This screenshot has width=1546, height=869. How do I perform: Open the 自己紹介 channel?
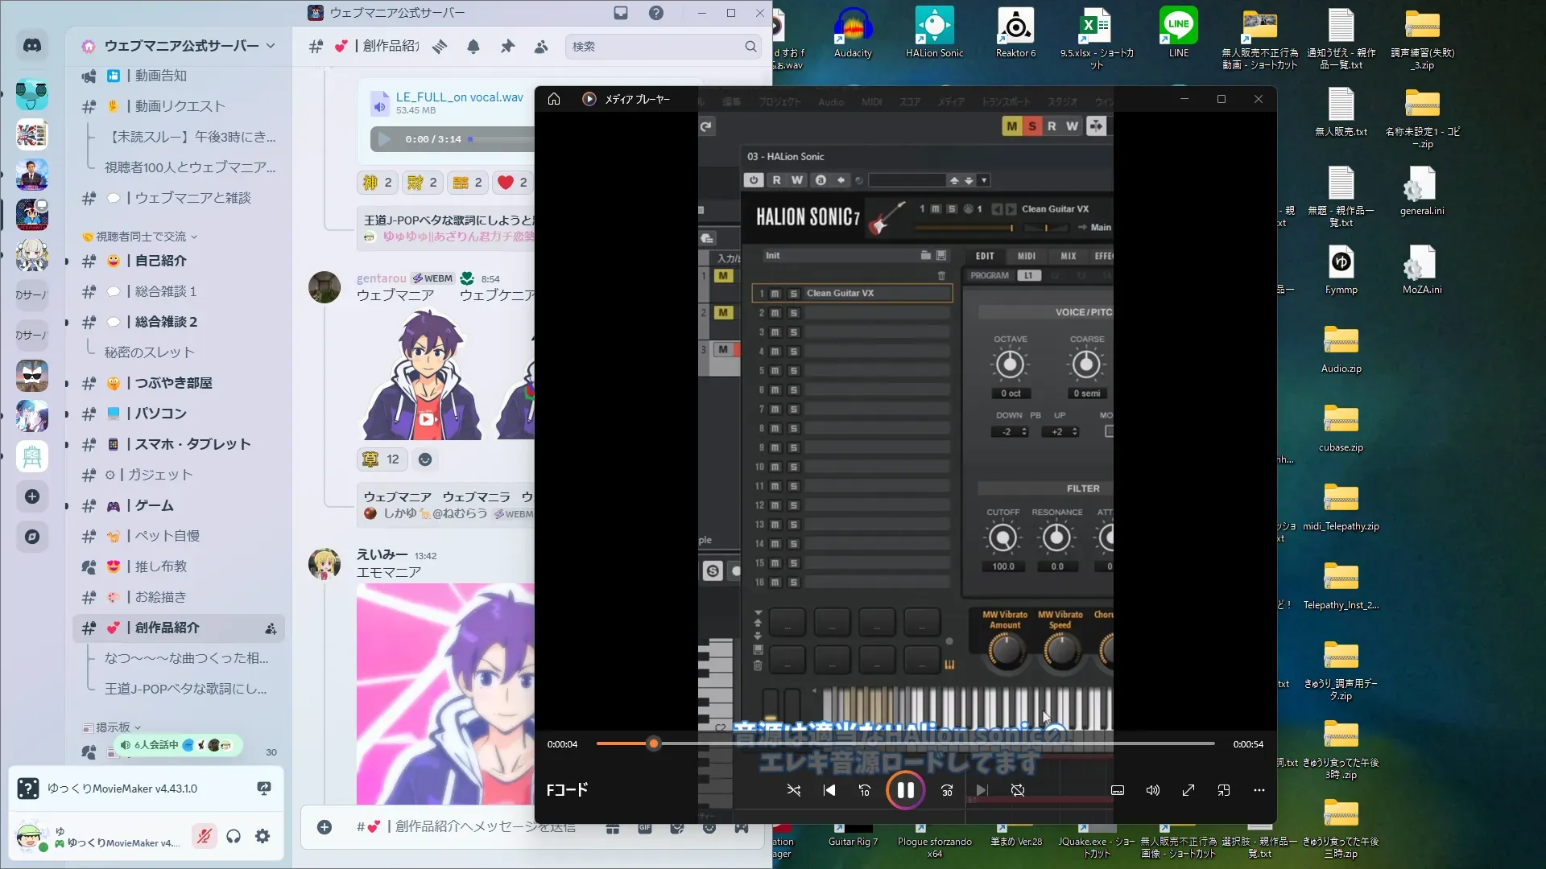[160, 261]
